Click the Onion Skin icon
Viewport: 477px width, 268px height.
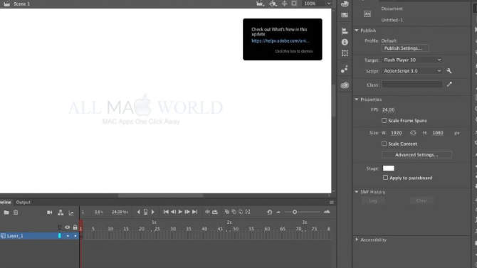pos(226,212)
